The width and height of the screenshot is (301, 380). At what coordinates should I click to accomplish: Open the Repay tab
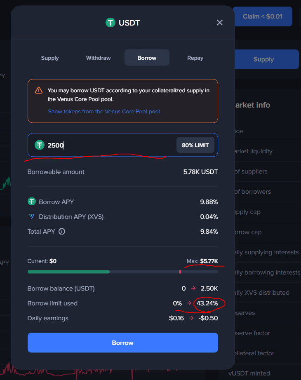coord(195,58)
